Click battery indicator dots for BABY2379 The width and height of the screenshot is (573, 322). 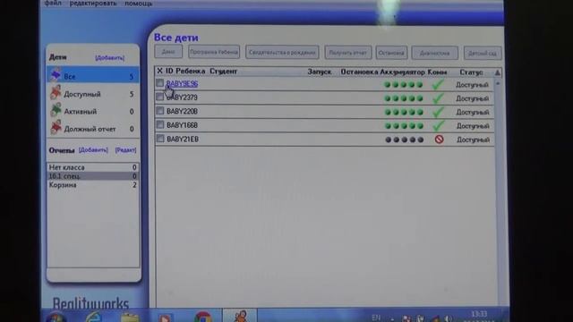[404, 98]
